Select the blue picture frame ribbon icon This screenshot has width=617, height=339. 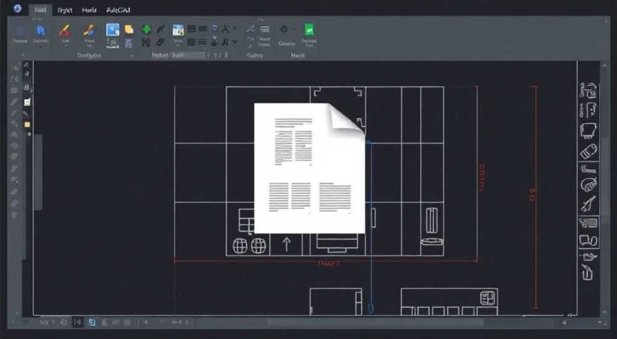click(112, 30)
